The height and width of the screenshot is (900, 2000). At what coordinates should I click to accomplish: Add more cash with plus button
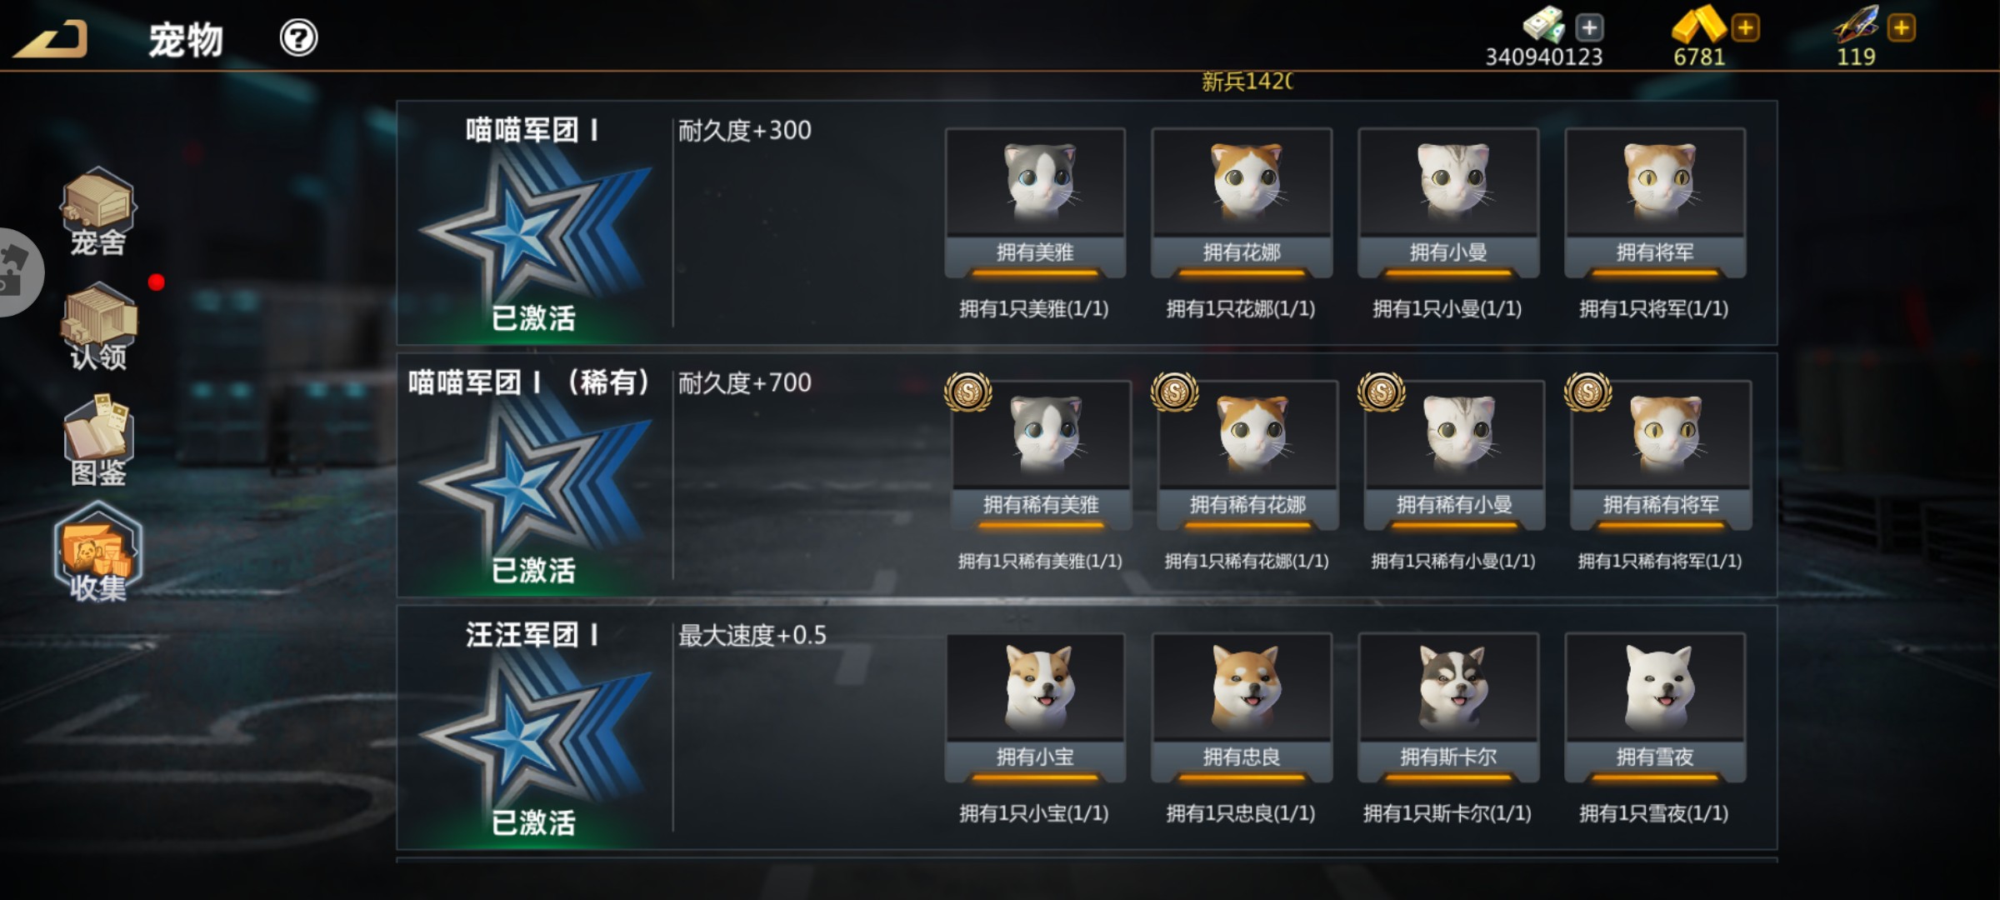tap(1589, 27)
